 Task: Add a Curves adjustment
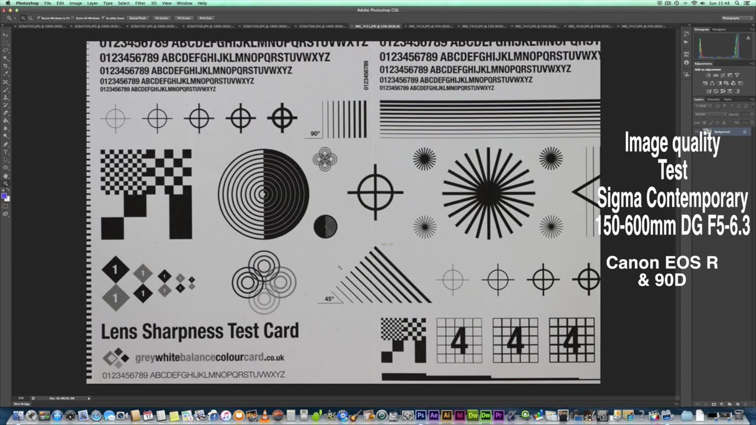pyautogui.click(x=723, y=76)
